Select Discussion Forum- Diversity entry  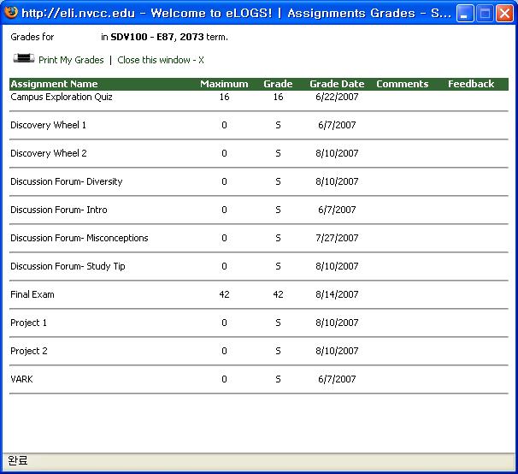coord(67,181)
